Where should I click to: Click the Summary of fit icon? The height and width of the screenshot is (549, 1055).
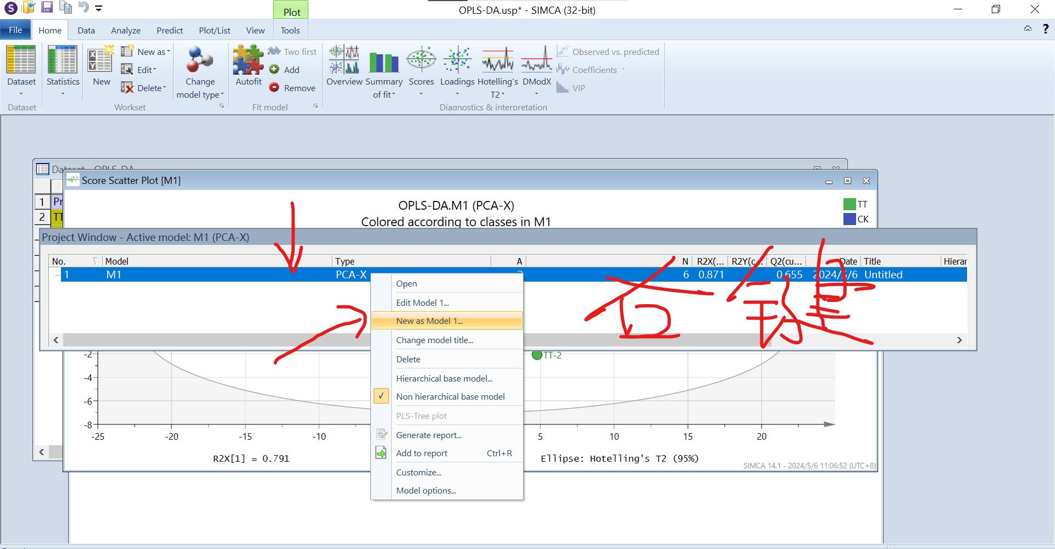[384, 63]
